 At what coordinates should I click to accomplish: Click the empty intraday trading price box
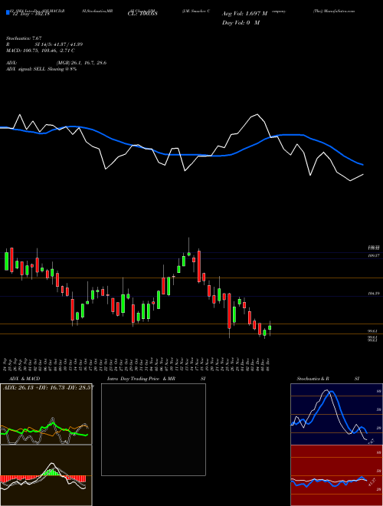tap(153, 429)
